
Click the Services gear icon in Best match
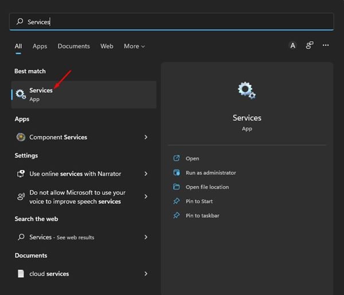(21, 95)
